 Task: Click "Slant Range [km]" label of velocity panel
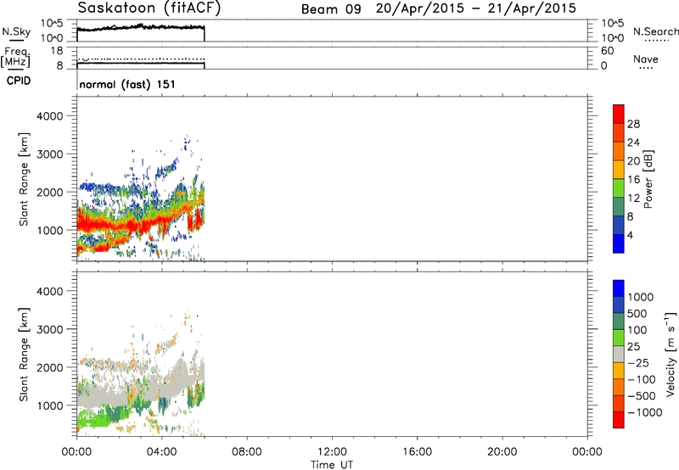click(25, 355)
